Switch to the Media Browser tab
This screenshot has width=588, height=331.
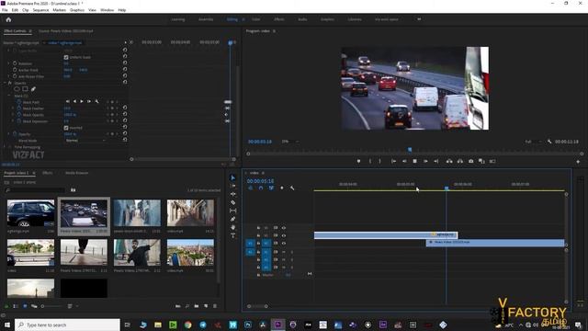click(76, 173)
